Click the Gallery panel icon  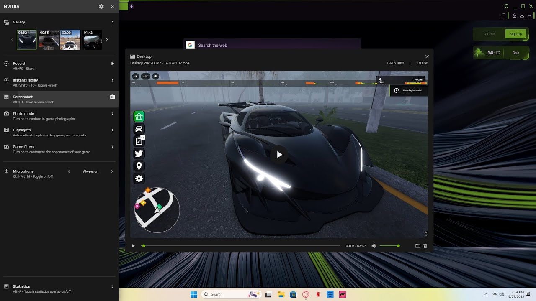pos(6,22)
